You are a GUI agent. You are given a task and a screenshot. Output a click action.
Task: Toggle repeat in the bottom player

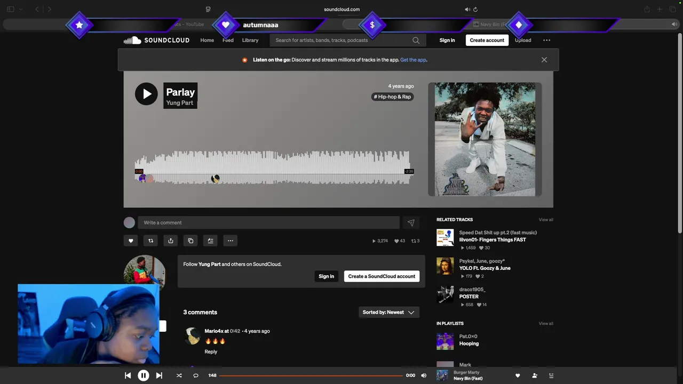196,375
